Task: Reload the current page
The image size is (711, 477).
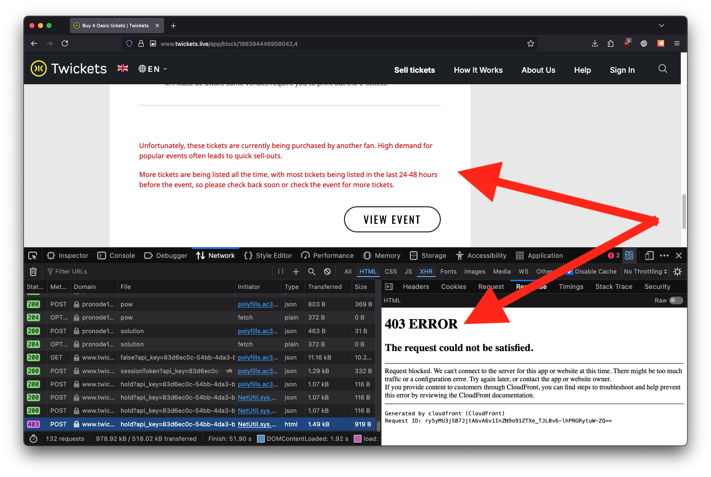Action: pyautogui.click(x=65, y=43)
